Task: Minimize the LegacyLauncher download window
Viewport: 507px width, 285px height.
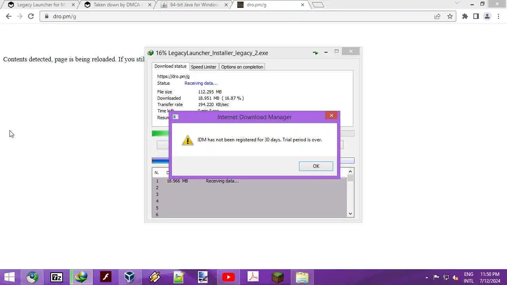Action: 326,52
